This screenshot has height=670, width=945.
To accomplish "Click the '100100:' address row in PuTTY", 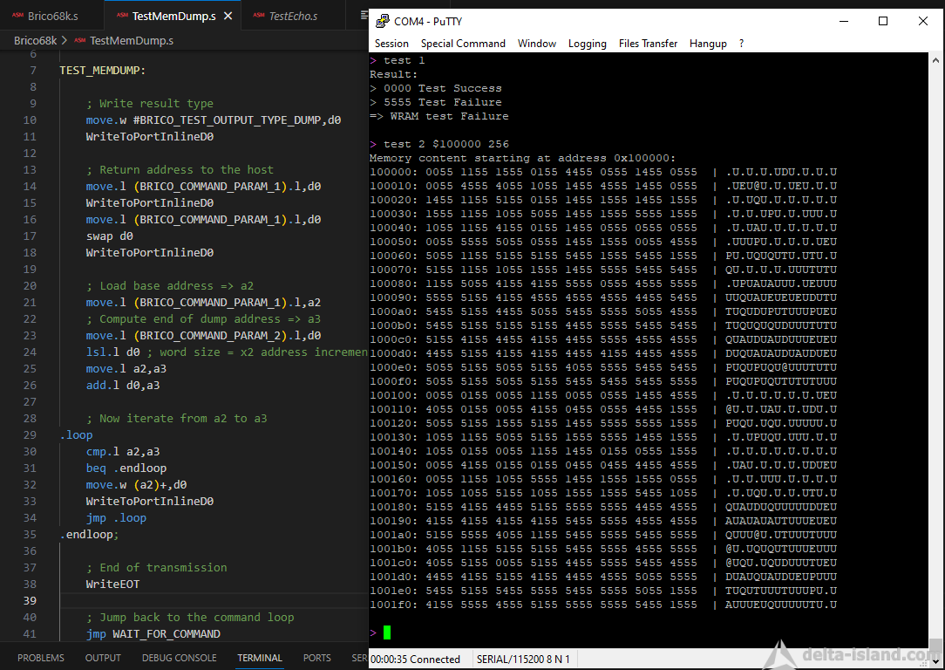I will pyautogui.click(x=603, y=395).
